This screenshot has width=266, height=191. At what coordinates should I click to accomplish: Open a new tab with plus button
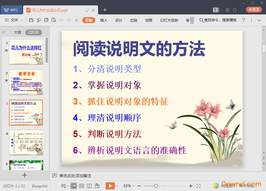point(105,10)
